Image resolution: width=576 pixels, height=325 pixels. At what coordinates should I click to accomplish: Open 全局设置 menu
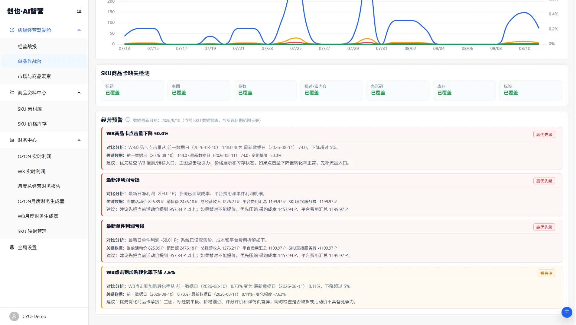[x=44, y=247]
